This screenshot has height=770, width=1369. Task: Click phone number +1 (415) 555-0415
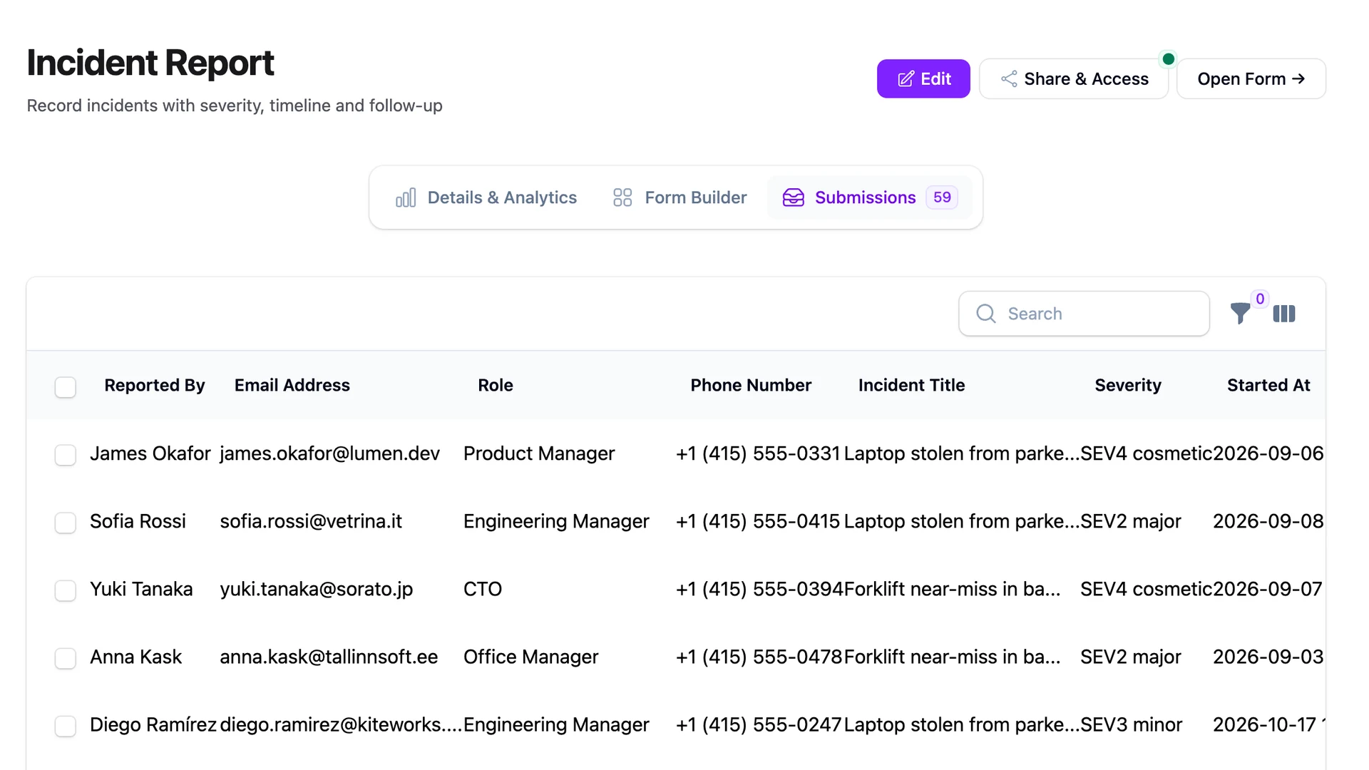click(759, 521)
